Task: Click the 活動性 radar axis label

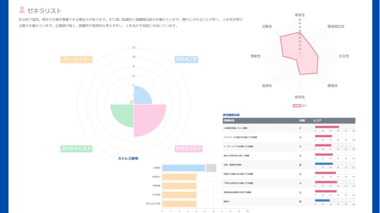Action: tap(267, 26)
